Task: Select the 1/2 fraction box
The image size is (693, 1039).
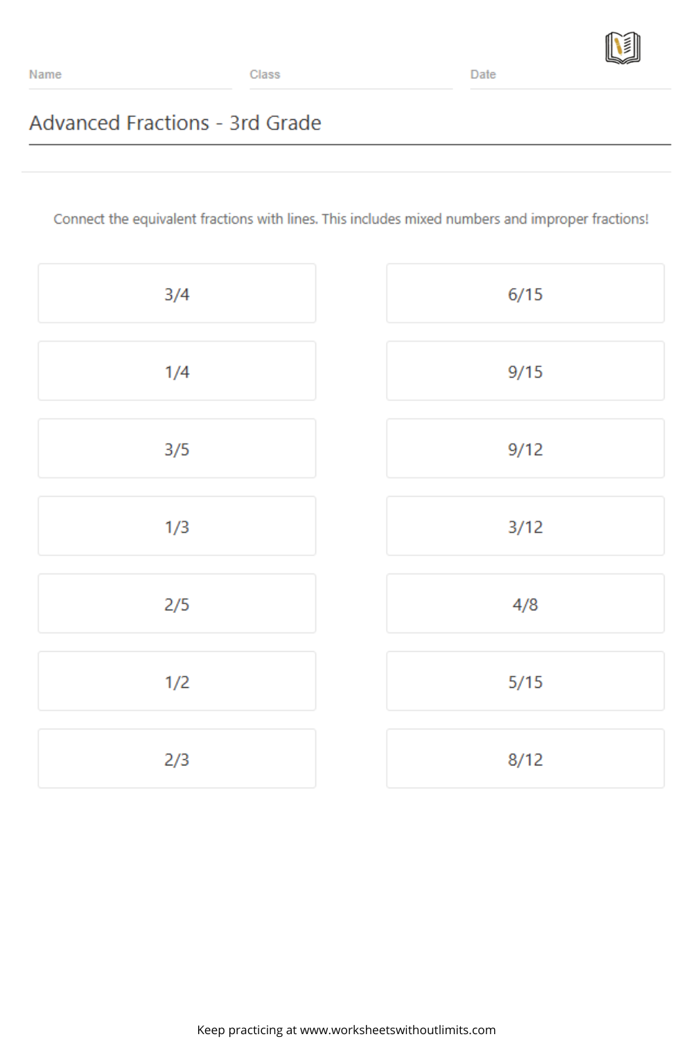Action: pos(177,681)
